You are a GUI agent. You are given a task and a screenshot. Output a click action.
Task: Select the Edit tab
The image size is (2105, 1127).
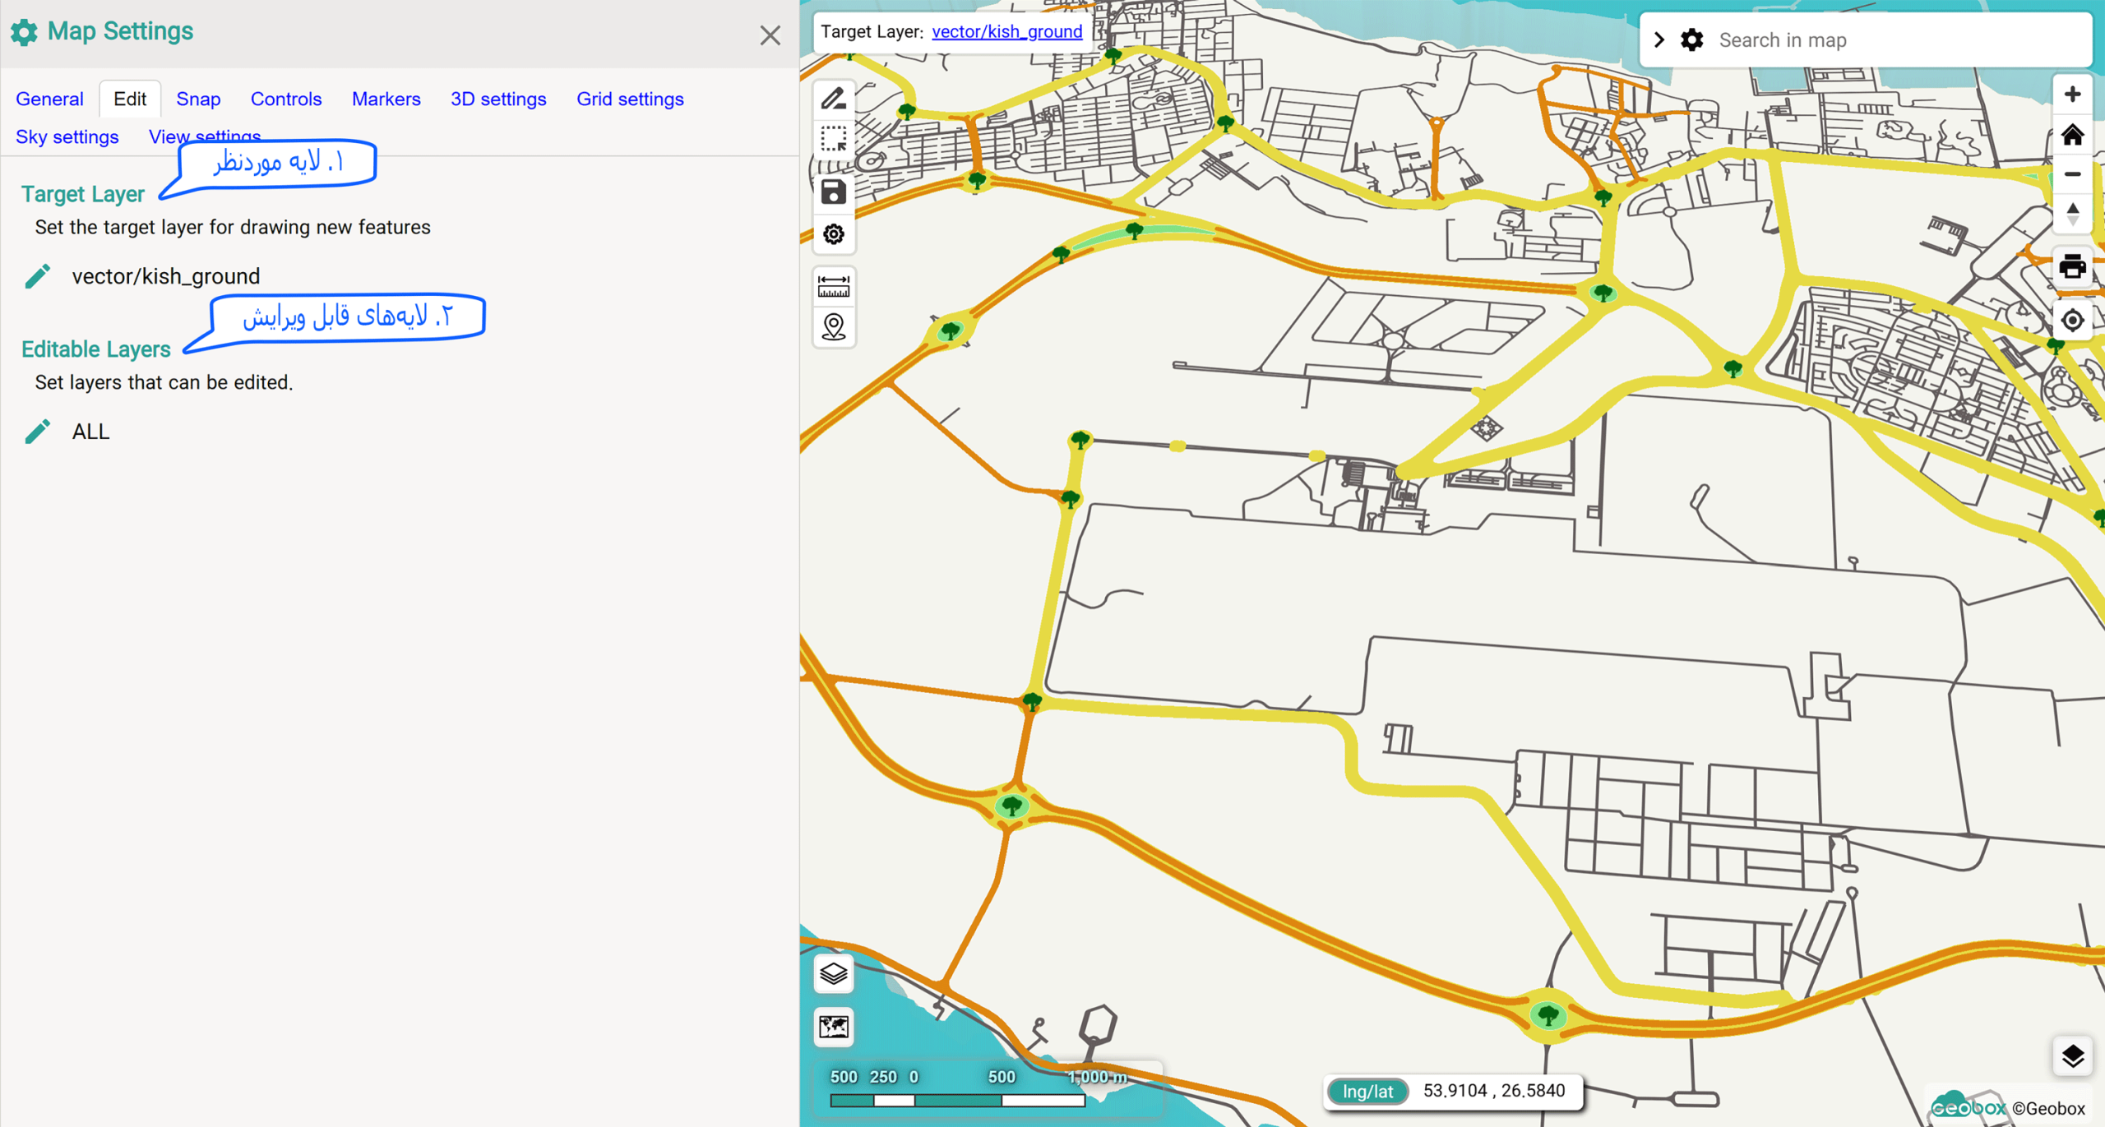coord(130,99)
